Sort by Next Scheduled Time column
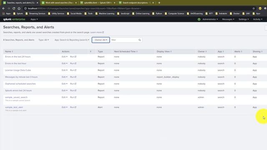This screenshot has height=150, width=267. click(126, 52)
